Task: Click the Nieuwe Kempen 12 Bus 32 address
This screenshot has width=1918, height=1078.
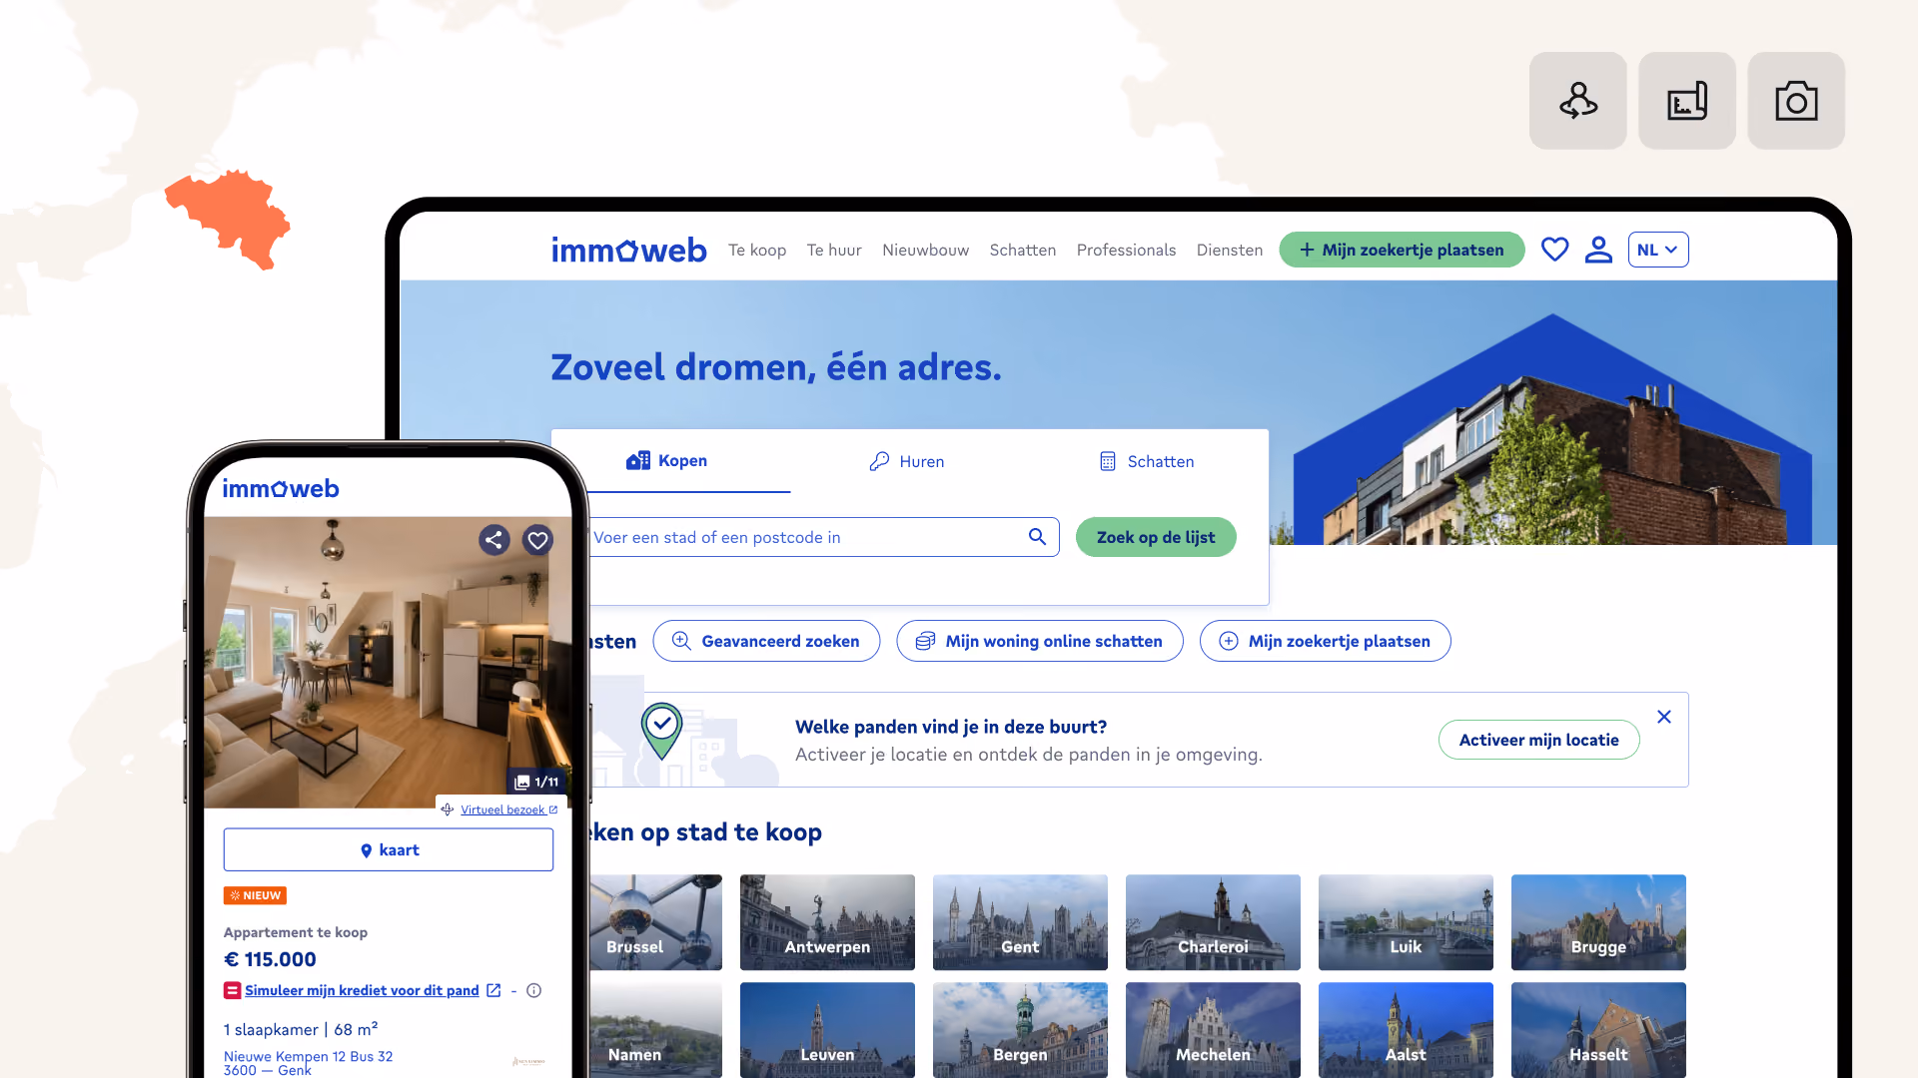Action: pos(308,1056)
